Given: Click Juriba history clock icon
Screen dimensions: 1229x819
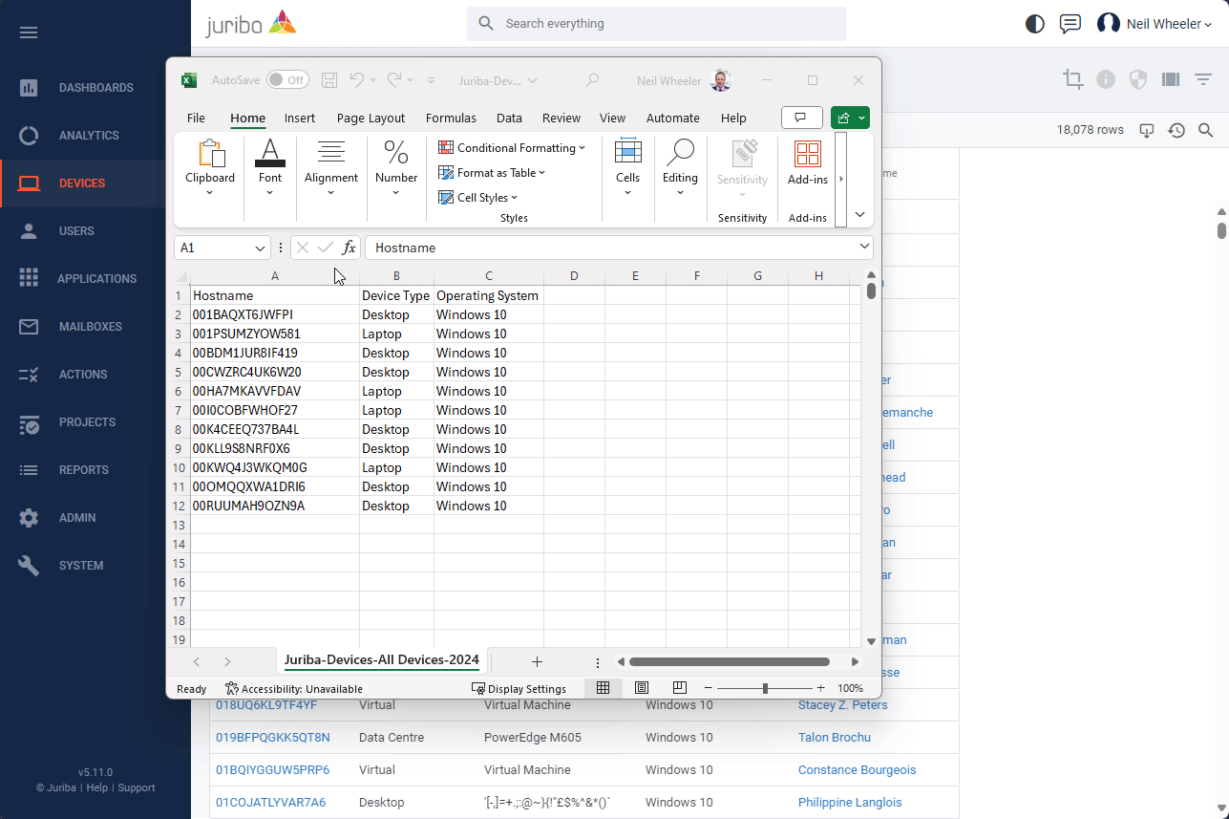Looking at the screenshot, I should tap(1176, 130).
